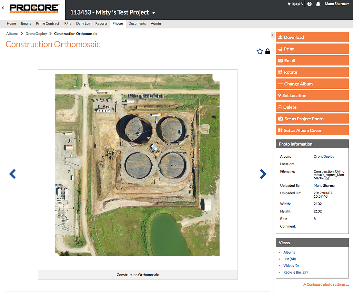353x296 pixels.
Task: Click the Rotate button
Action: (312, 72)
